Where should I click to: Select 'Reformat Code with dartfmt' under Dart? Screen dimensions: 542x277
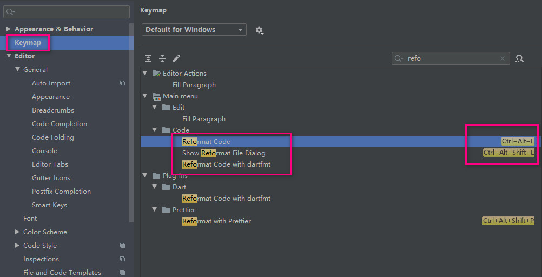click(x=227, y=199)
